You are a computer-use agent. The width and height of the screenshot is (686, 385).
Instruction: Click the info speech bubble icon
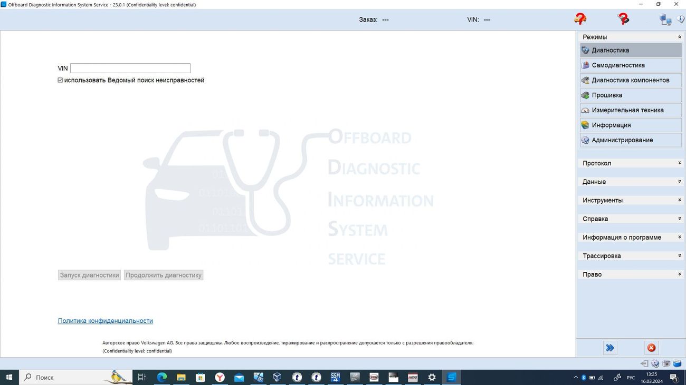(x=681, y=19)
